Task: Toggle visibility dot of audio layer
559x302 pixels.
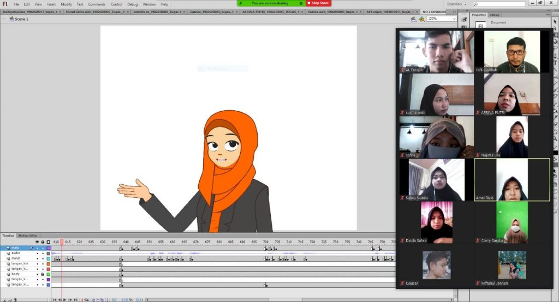Action: tap(37, 253)
